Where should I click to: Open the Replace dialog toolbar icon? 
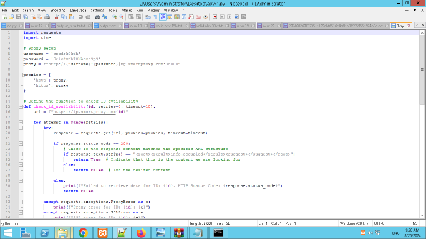105,17
